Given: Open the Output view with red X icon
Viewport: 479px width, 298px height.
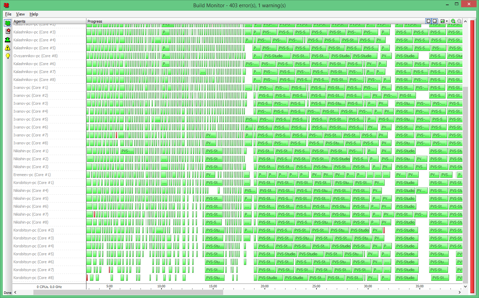Looking at the screenshot, I should (7, 31).
